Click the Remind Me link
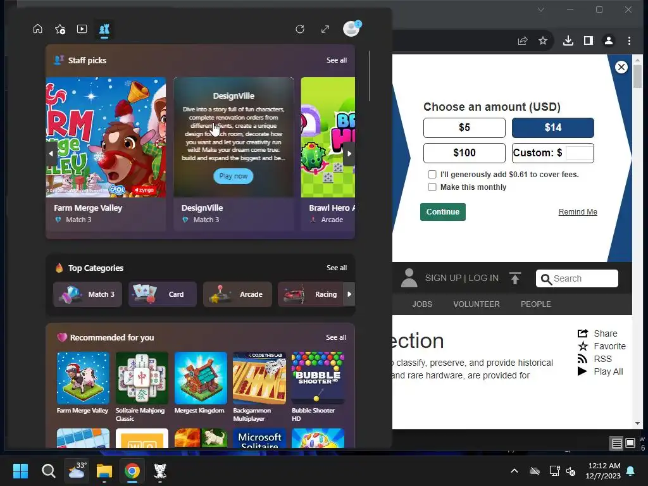The image size is (648, 486). 578,212
